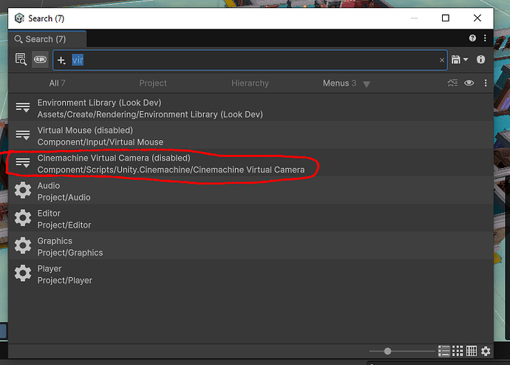The height and width of the screenshot is (365, 510).
Task: Switch to list view layout
Action: pyautogui.click(x=444, y=351)
